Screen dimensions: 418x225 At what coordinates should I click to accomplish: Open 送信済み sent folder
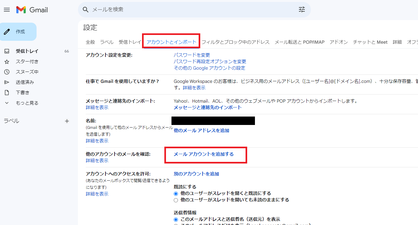coord(25,82)
